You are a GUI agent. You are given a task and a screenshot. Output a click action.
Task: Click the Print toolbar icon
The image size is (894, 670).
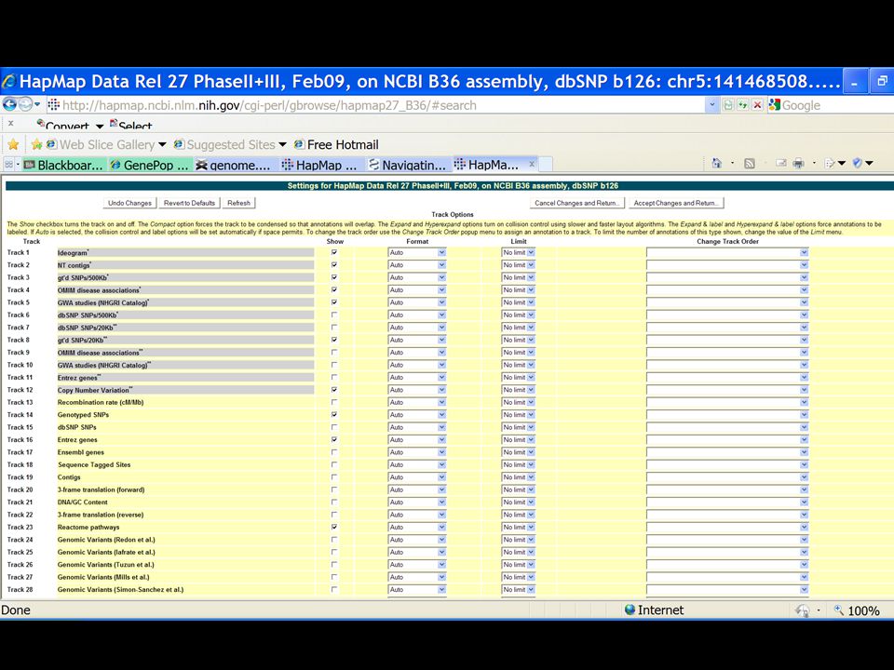[x=798, y=164]
